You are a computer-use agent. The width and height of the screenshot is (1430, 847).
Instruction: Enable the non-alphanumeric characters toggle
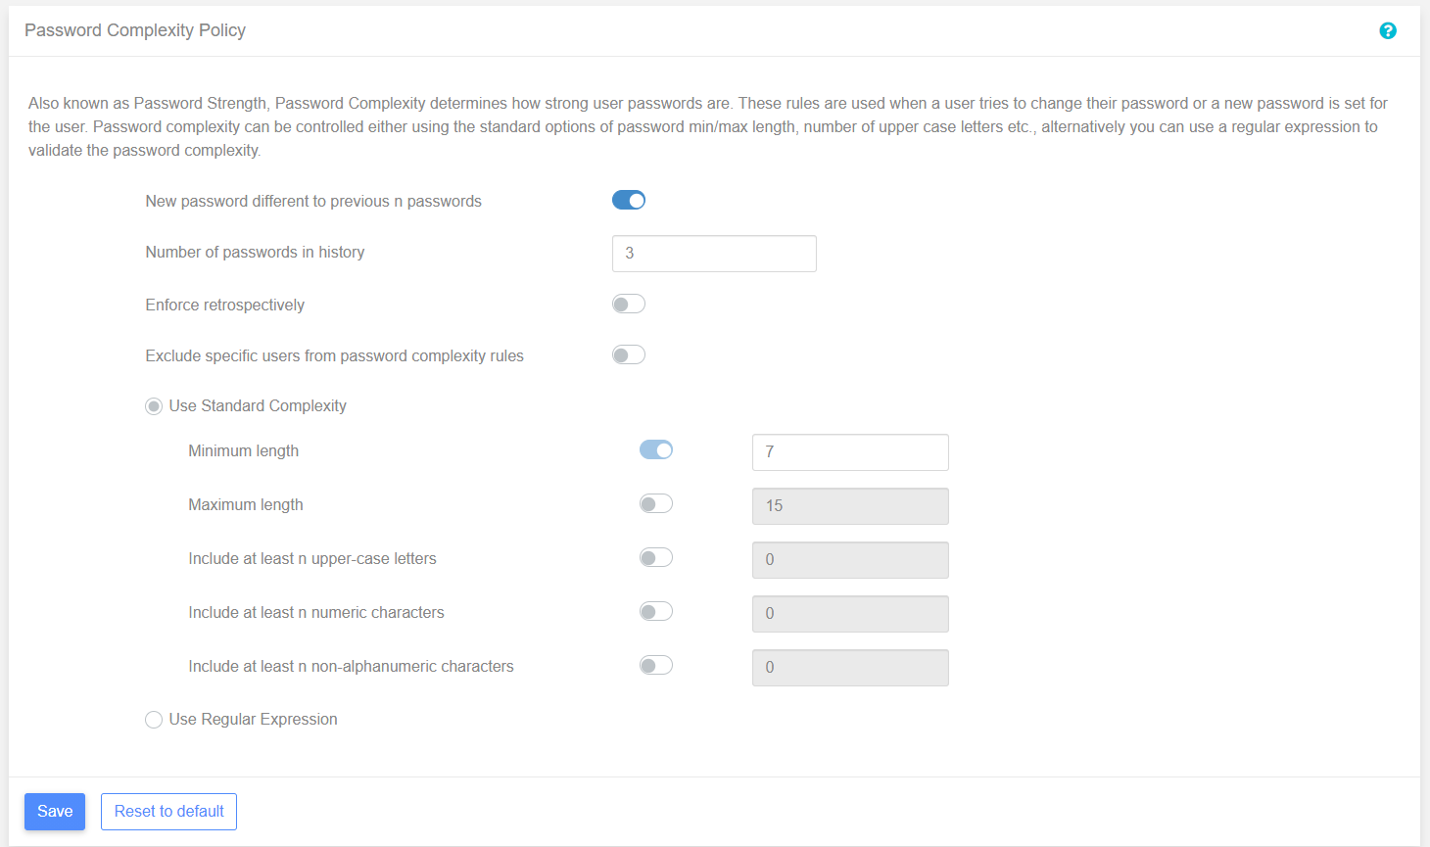[656, 666]
